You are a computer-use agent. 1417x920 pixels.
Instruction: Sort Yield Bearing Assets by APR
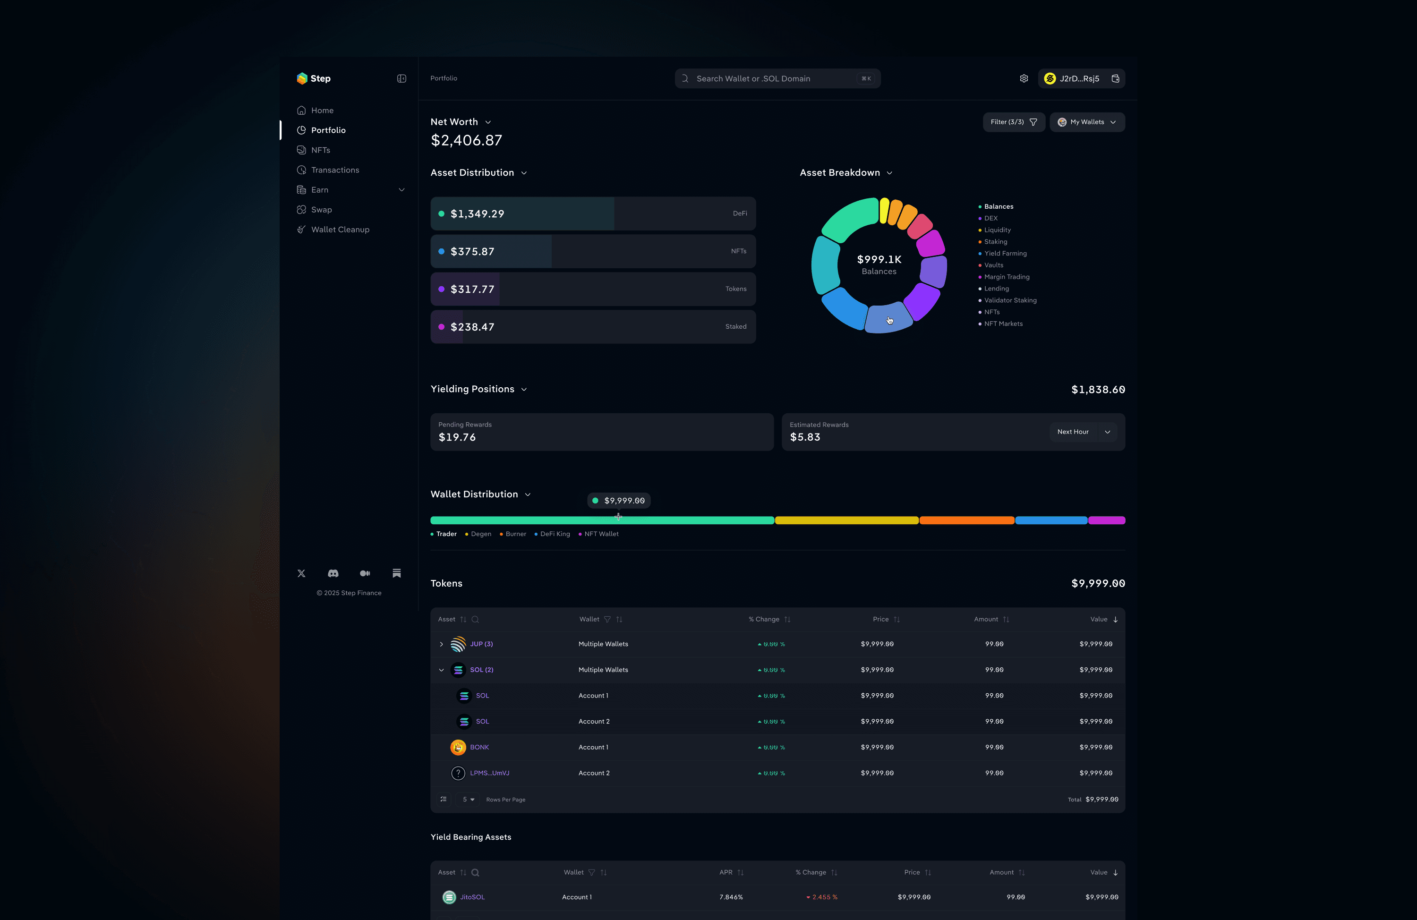coord(740,873)
